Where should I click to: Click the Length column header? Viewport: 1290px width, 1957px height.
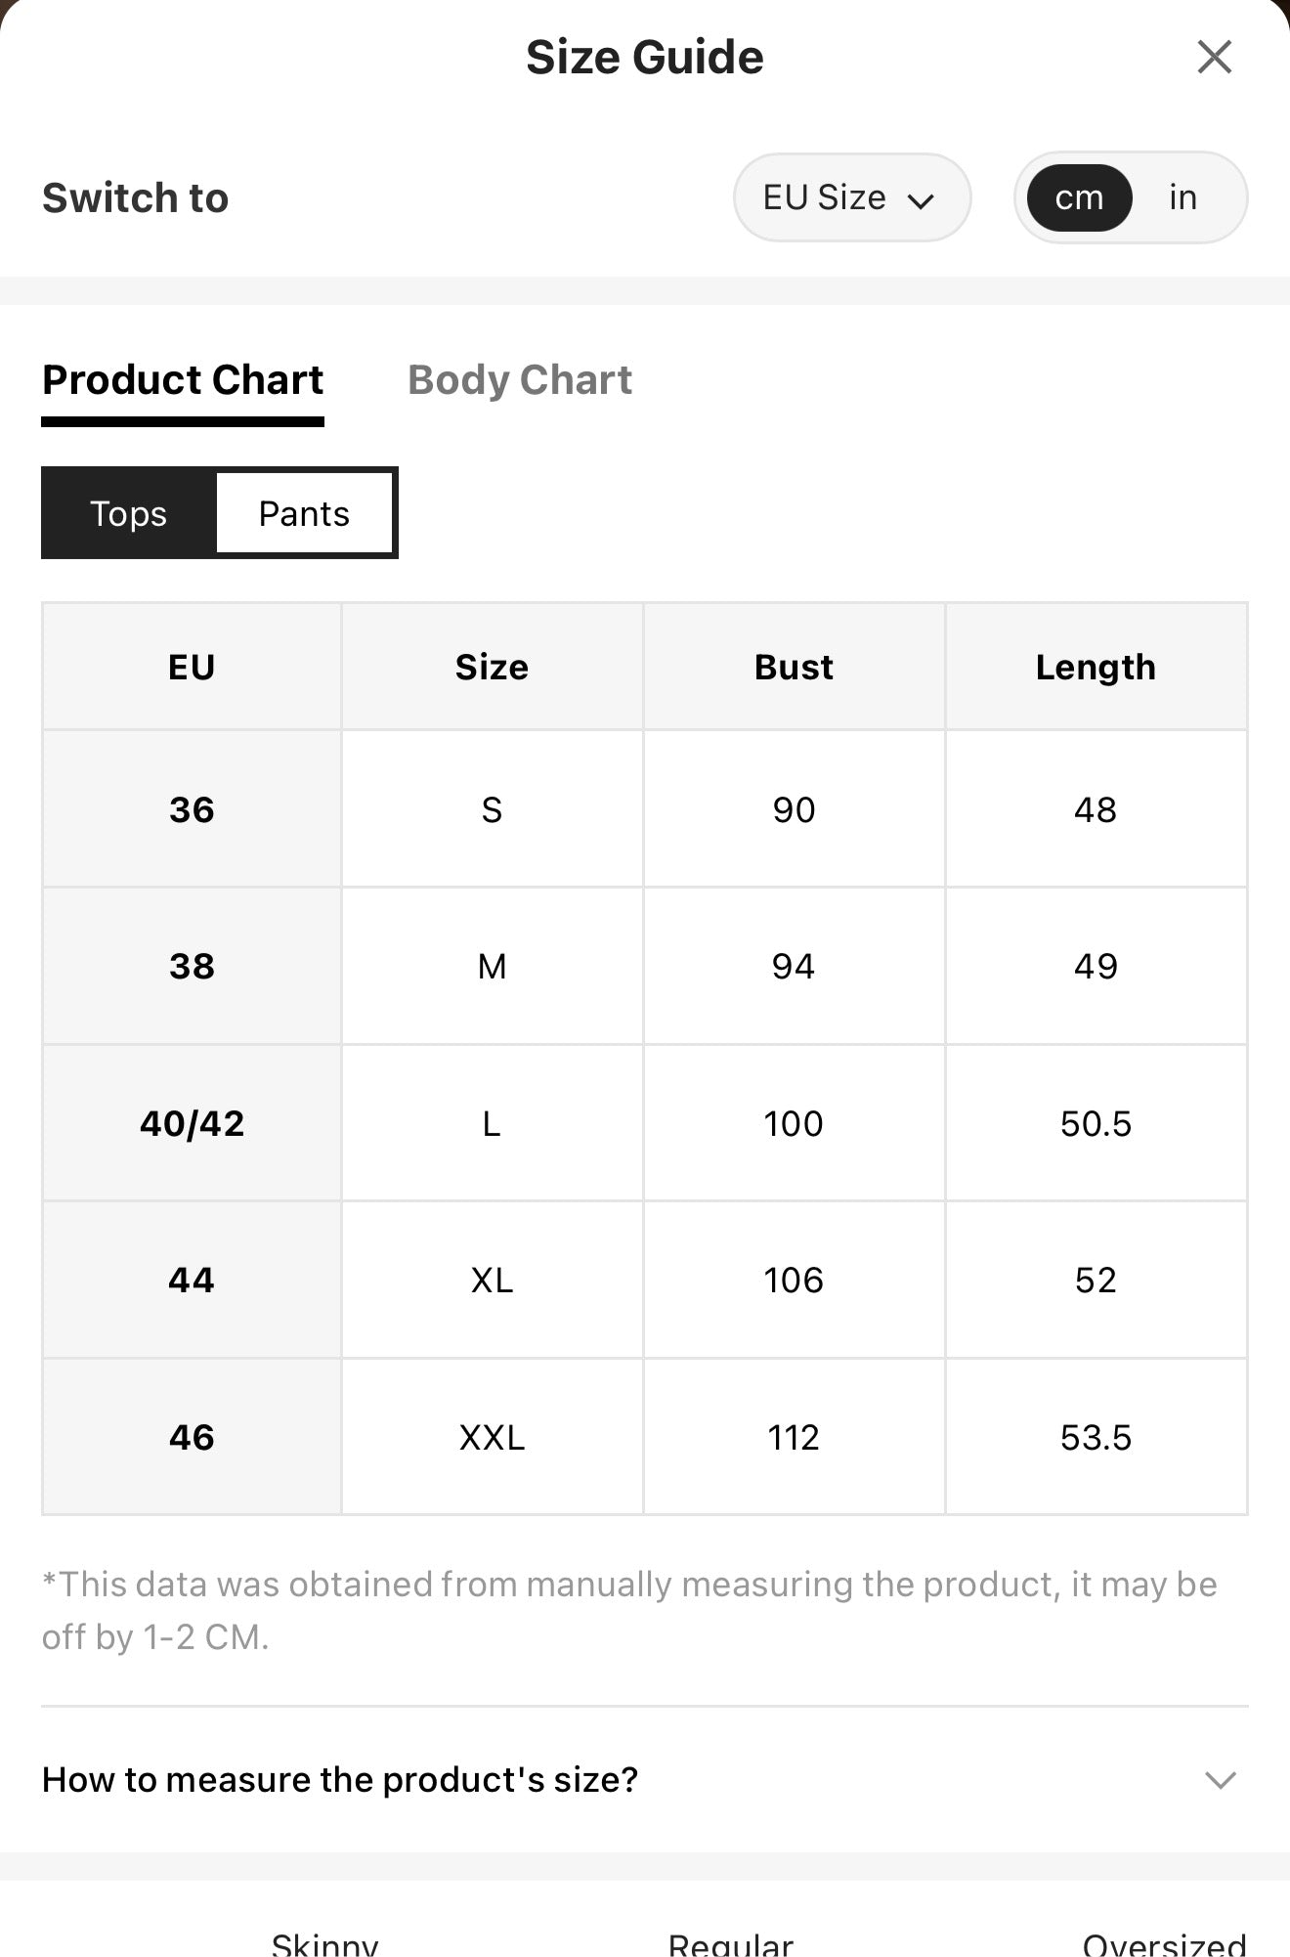point(1096,667)
